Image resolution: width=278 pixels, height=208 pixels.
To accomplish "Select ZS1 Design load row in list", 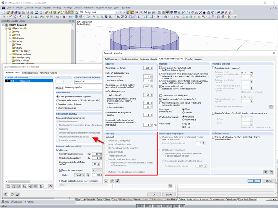I will point(29,81).
